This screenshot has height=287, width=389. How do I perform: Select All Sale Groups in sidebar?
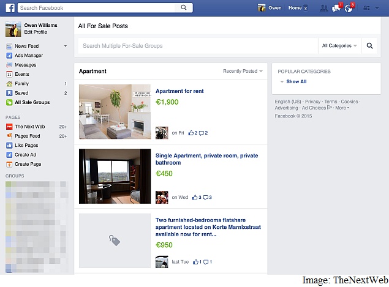(32, 102)
